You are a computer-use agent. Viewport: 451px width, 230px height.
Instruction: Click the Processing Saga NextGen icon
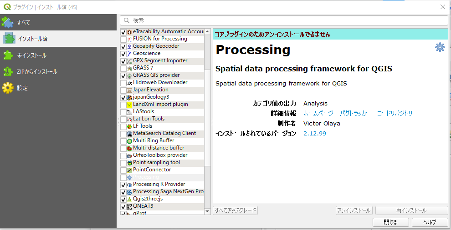[129, 192]
